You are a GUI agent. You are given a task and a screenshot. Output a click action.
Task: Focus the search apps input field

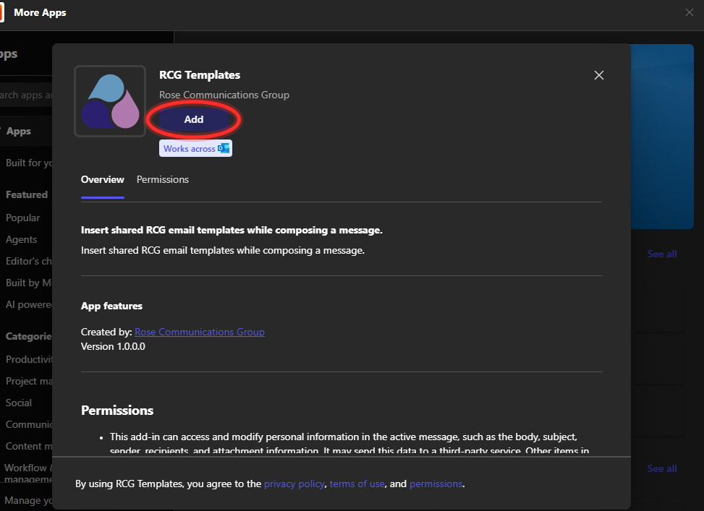26,95
